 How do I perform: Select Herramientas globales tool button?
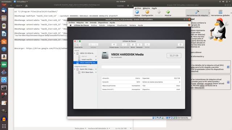click(220, 13)
